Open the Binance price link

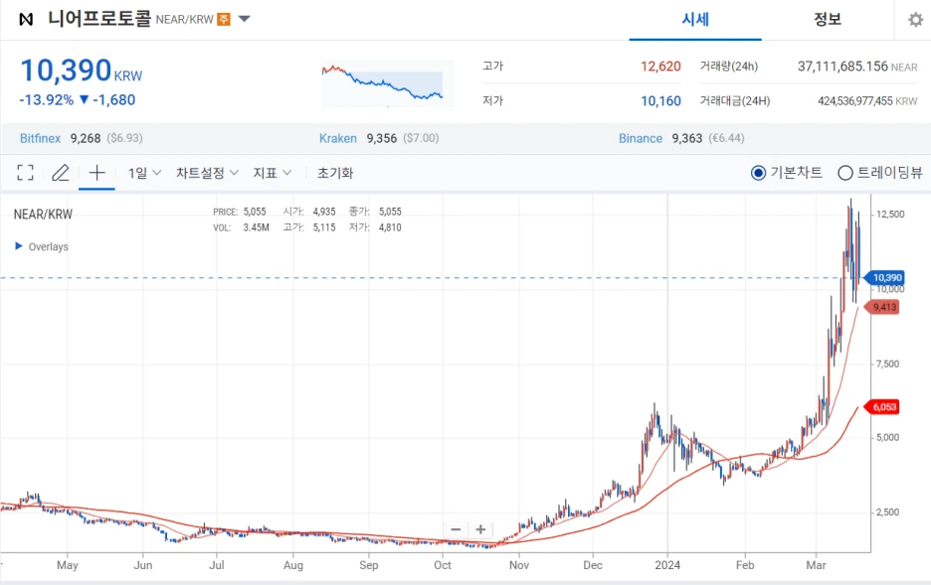pos(641,138)
